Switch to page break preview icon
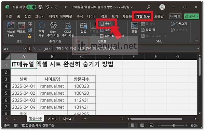The image size is (205, 131). [x=152, y=125]
